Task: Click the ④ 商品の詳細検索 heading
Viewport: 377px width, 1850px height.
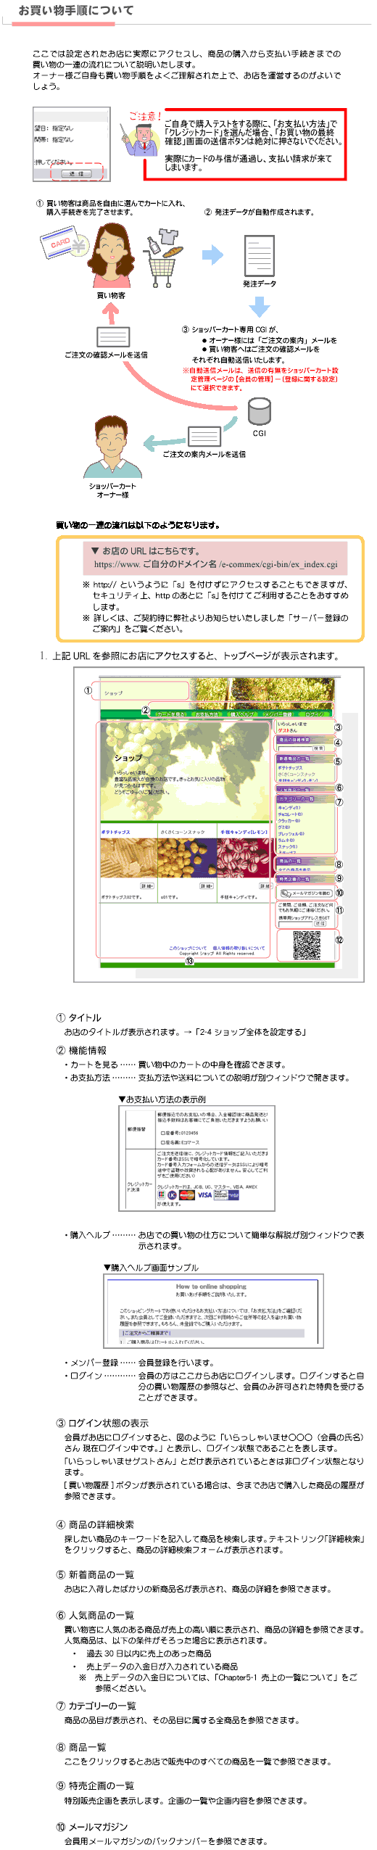Action: pyautogui.click(x=95, y=1524)
